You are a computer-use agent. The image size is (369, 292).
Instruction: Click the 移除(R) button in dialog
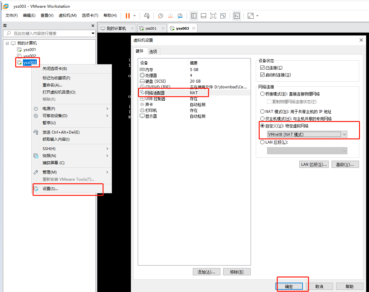coord(237,272)
